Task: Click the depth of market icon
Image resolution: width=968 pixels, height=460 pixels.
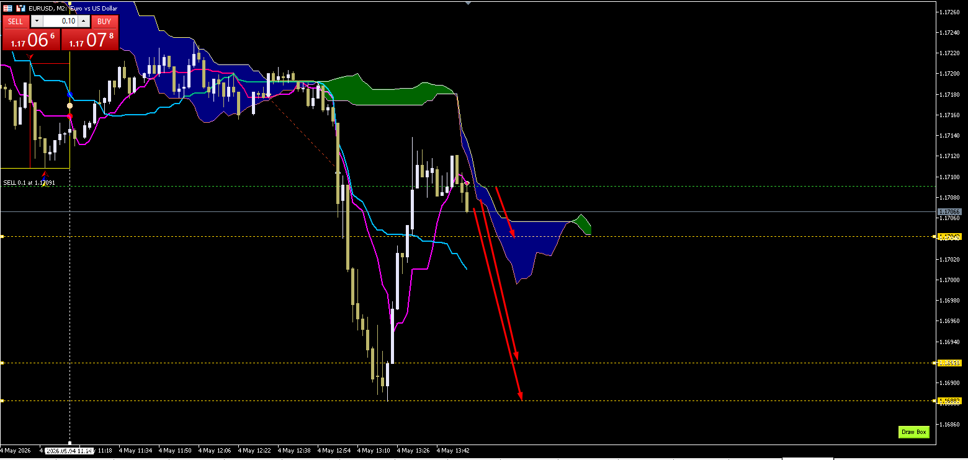Action: click(x=20, y=9)
